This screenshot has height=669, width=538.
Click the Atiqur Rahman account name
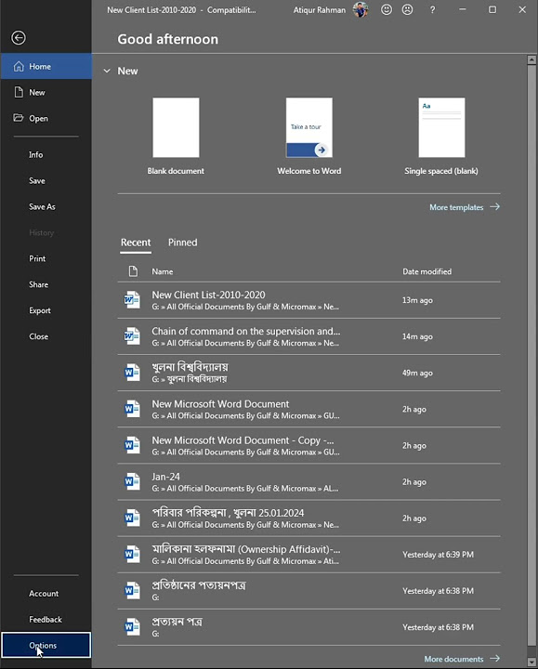[319, 10]
